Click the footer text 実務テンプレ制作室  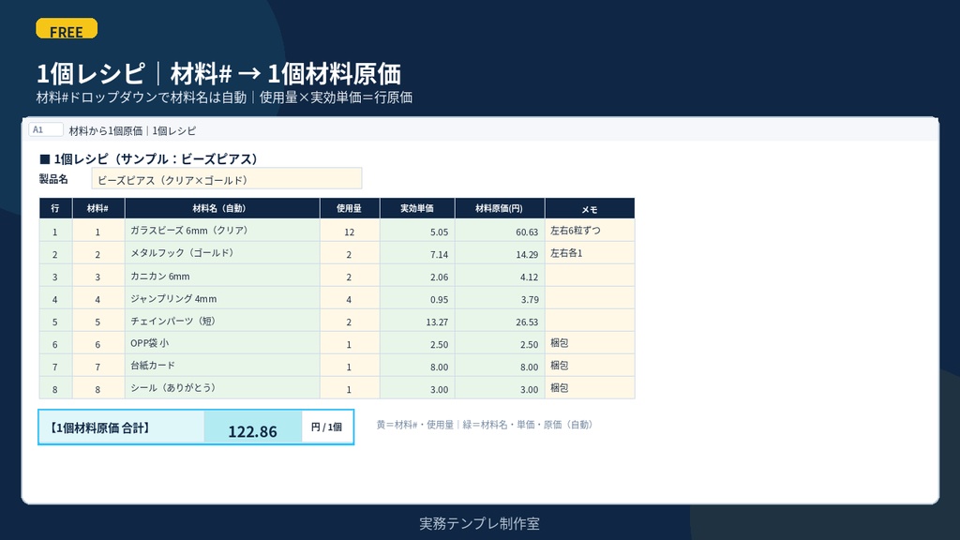click(x=479, y=523)
